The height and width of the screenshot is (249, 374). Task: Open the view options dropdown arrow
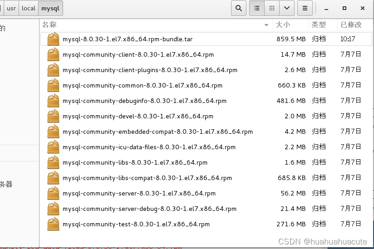click(287, 8)
